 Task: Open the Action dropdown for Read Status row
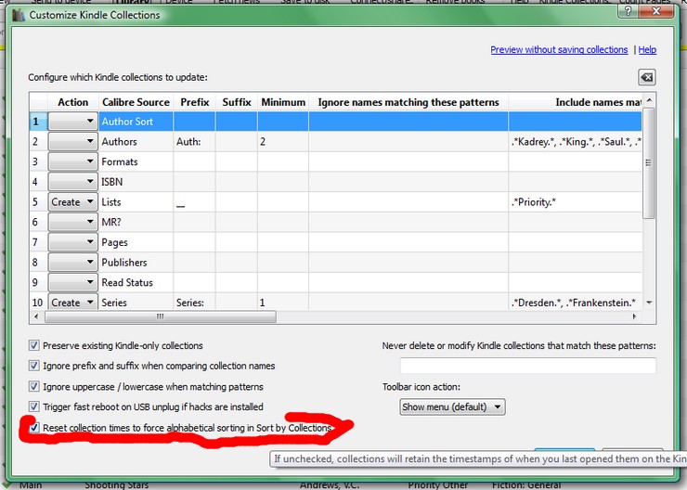[72, 282]
